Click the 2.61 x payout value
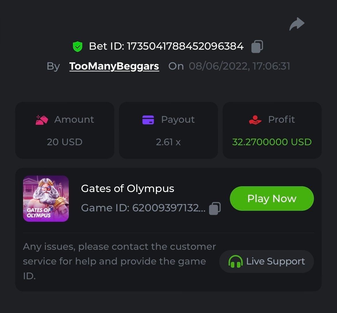Viewport: 337px width, 313px height. pyautogui.click(x=168, y=142)
